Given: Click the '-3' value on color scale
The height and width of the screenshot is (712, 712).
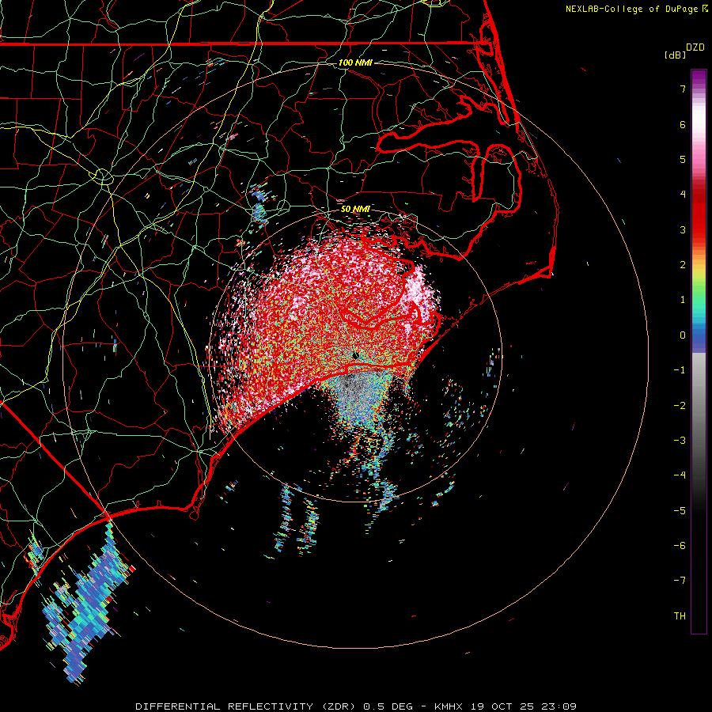Looking at the screenshot, I should 680,441.
